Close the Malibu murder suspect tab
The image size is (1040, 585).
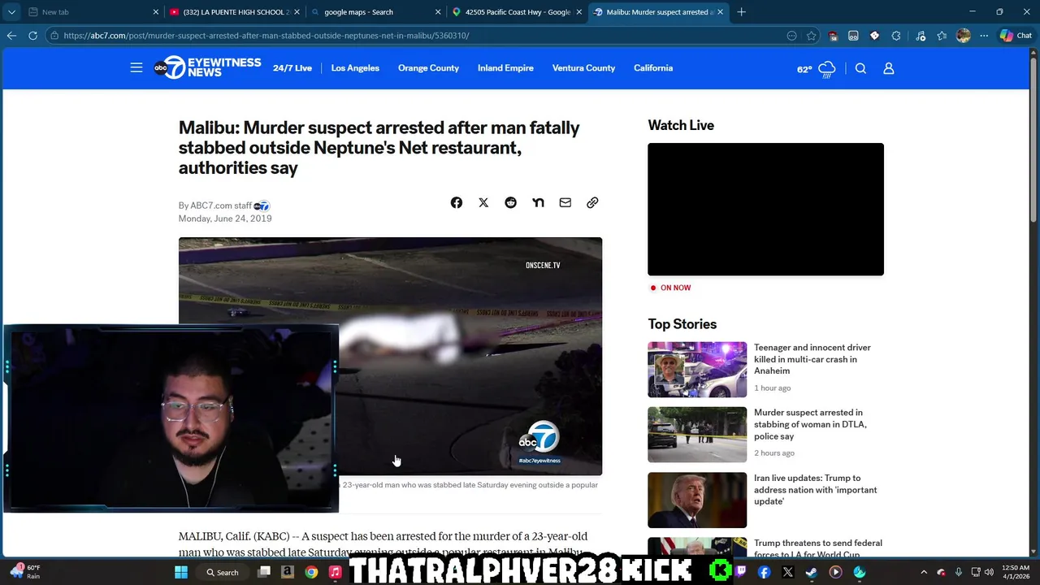[720, 12]
